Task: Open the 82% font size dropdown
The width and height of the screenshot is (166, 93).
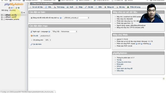Action: point(48,40)
